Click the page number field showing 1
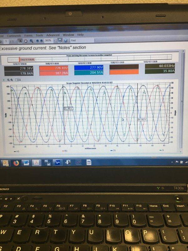Screen dimensions: 188x251 point(6,41)
